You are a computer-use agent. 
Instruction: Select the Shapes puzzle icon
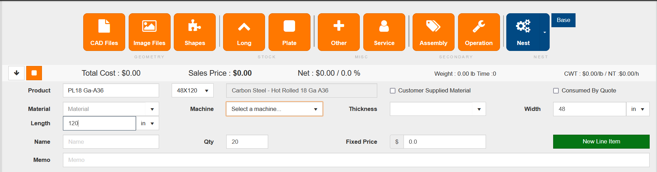pos(194,32)
